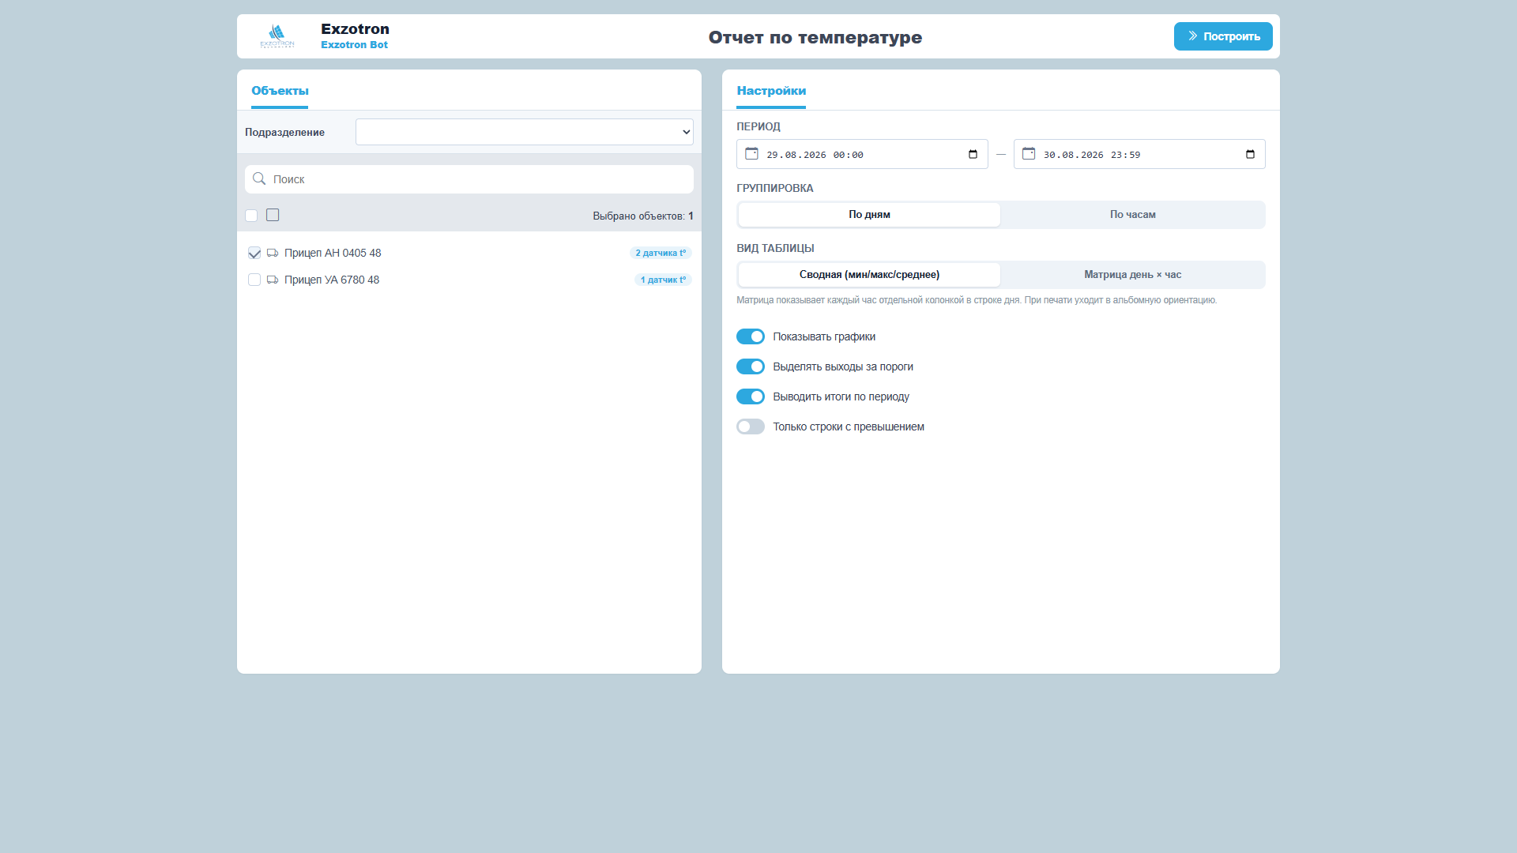This screenshot has height=853, width=1517.
Task: Click the calendar icon beside start date 29.08.2026
Action: coord(751,154)
